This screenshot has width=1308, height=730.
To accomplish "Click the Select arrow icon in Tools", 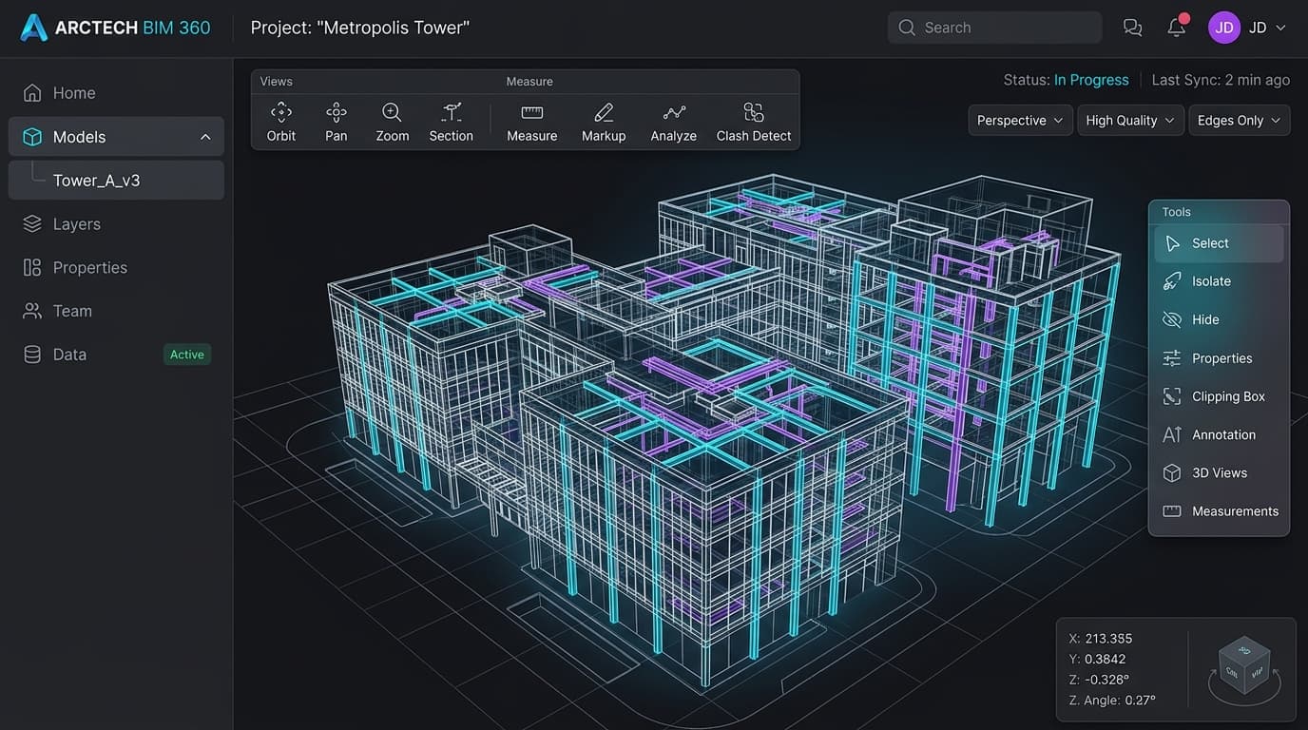I will pyautogui.click(x=1172, y=243).
